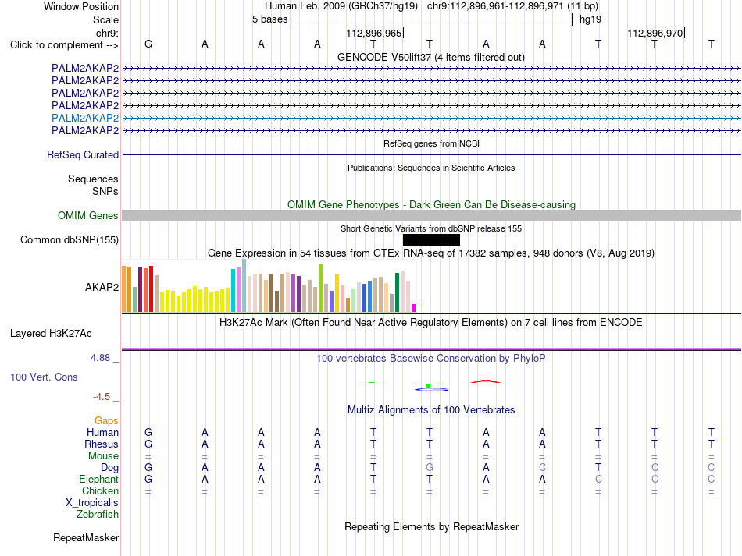742x556 pixels.
Task: Click the hg19 label beside the scale bar
Action: tap(590, 19)
